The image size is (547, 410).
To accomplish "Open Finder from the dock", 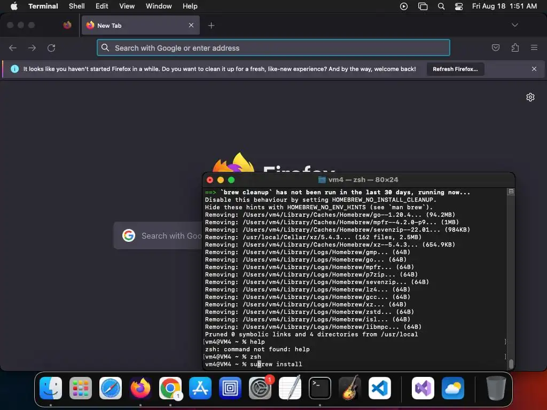I will pos(51,388).
